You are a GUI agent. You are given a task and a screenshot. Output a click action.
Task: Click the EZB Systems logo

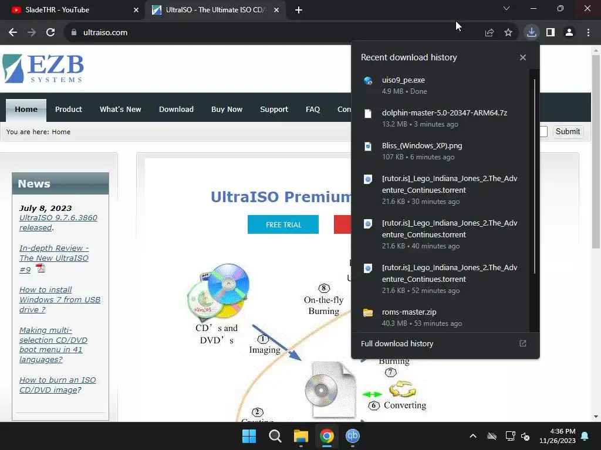[43, 69]
